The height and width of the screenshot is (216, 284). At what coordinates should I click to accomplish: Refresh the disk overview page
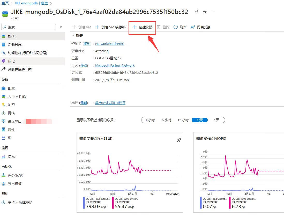(180, 27)
